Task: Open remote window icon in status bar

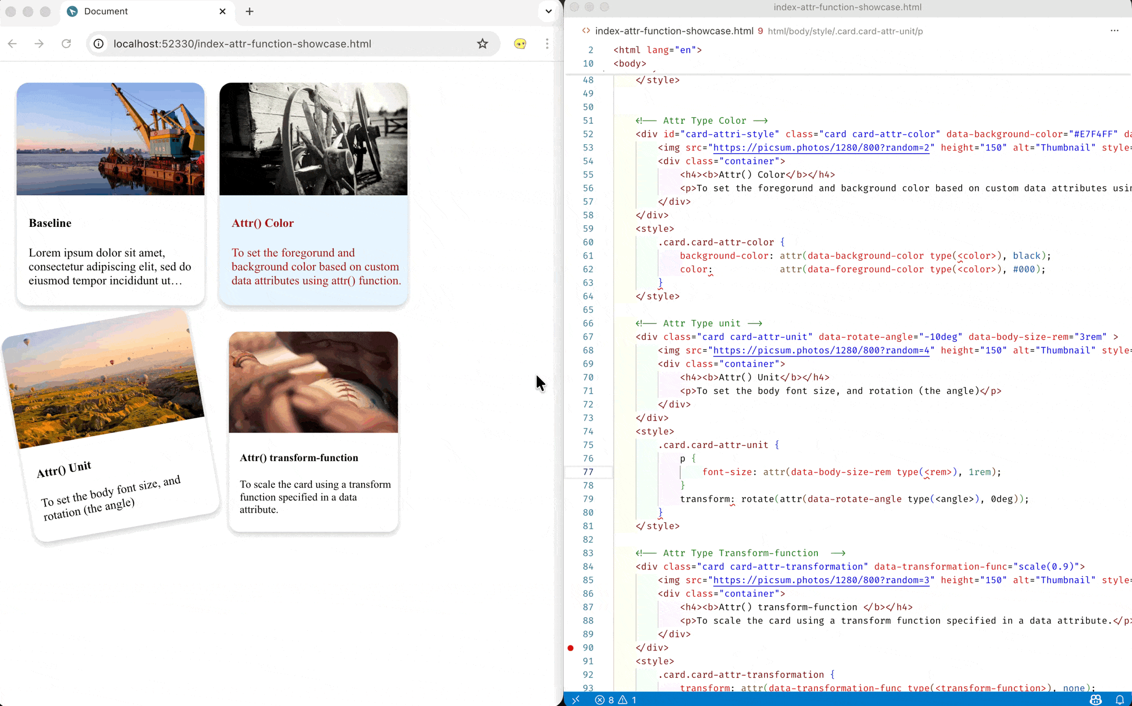Action: 576,700
